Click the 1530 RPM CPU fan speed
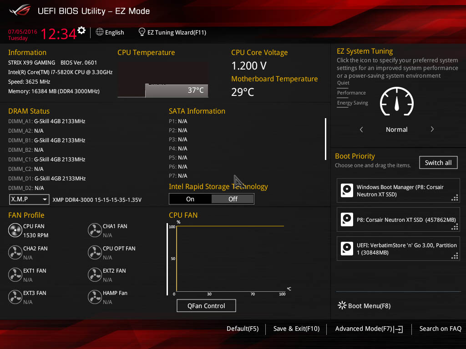Image resolution: width=466 pixels, height=349 pixels. click(x=35, y=235)
